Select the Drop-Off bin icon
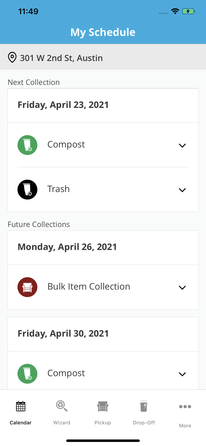The height and width of the screenshot is (446, 206). [144, 406]
